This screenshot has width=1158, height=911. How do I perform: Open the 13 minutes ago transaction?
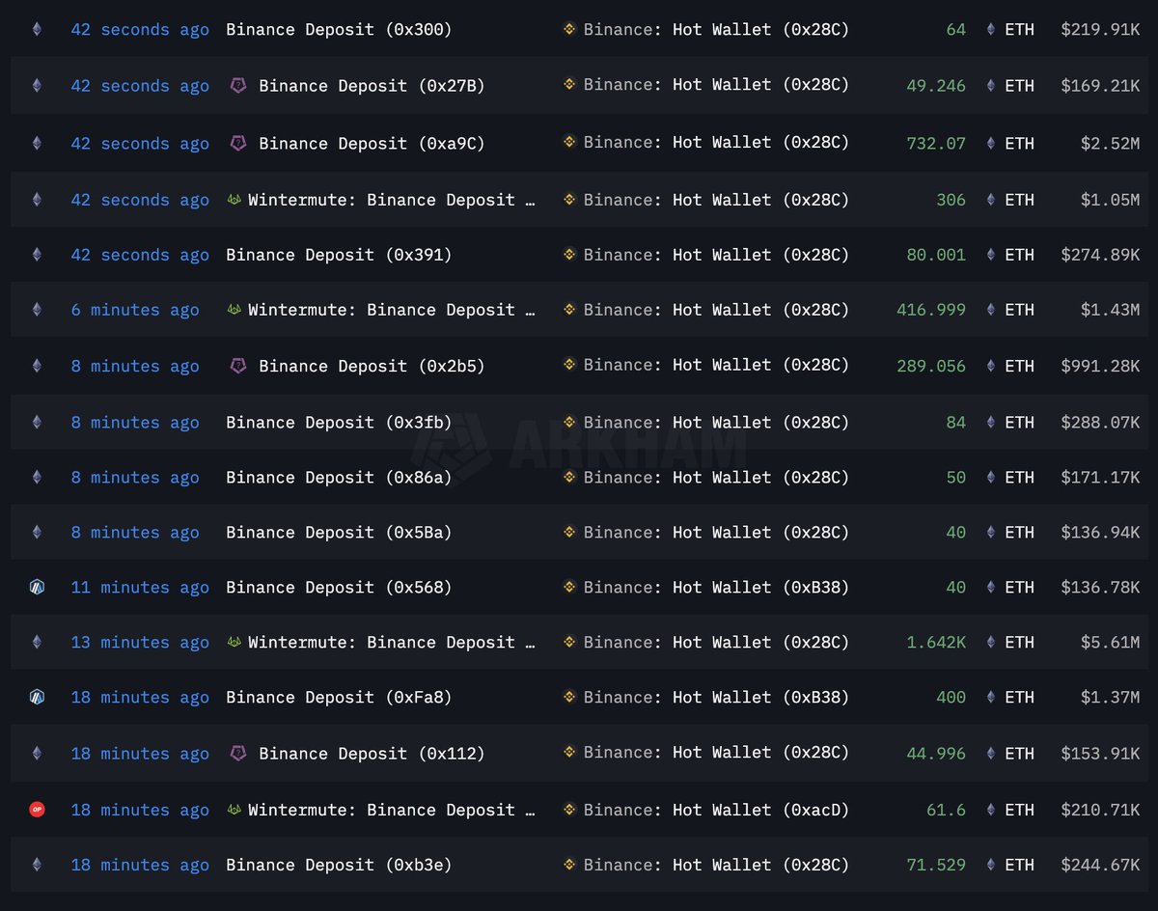140,642
